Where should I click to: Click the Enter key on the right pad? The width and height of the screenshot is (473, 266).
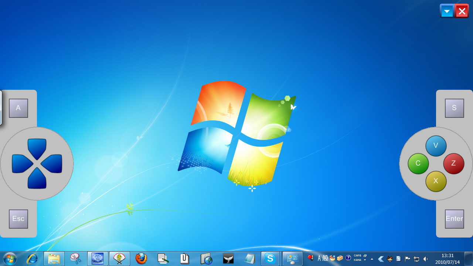pos(455,219)
